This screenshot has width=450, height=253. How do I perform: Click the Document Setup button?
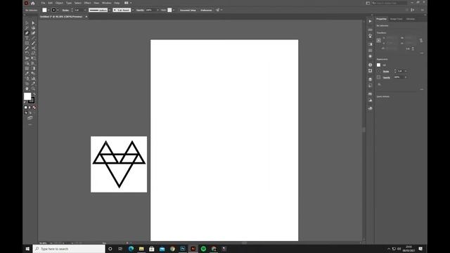188,10
